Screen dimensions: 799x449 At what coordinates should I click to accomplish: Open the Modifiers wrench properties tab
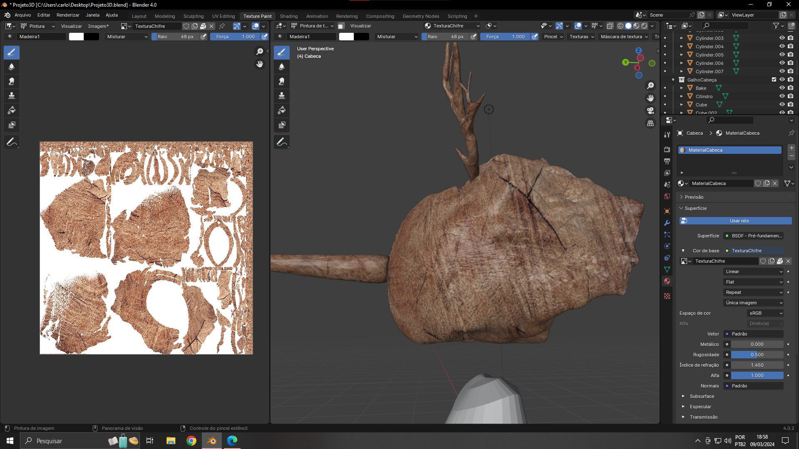[x=667, y=223]
